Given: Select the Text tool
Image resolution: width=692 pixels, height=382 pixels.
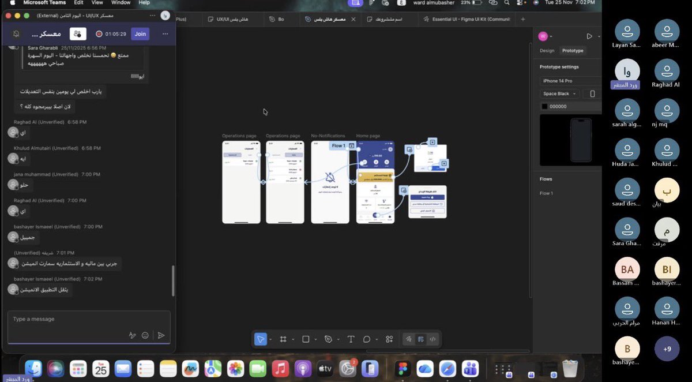Looking at the screenshot, I should pos(351,339).
